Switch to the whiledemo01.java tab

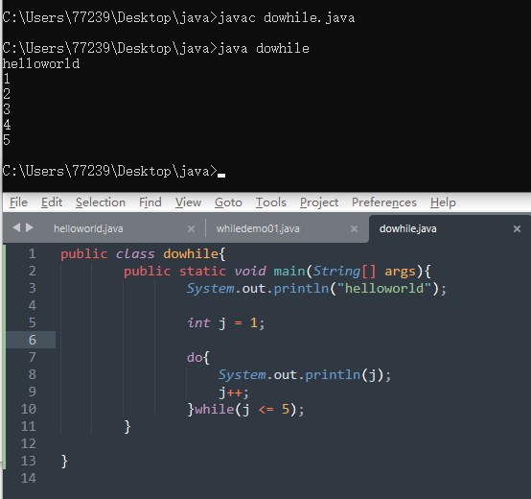pyautogui.click(x=258, y=228)
